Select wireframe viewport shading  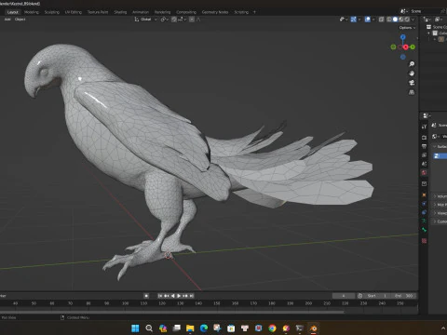pyautogui.click(x=389, y=20)
